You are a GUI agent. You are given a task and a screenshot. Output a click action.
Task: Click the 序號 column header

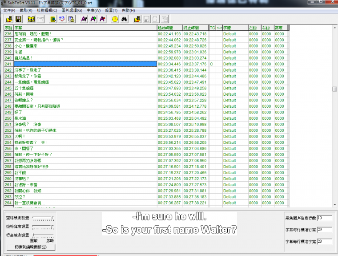(9, 28)
